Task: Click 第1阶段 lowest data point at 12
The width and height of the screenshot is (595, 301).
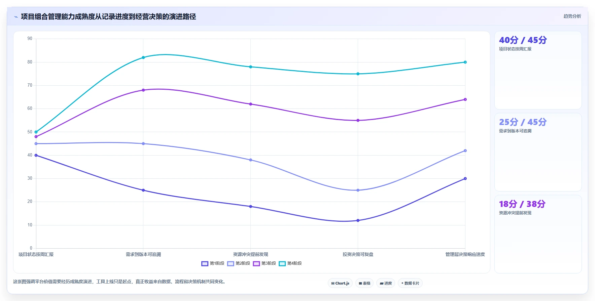Action: [358, 220]
